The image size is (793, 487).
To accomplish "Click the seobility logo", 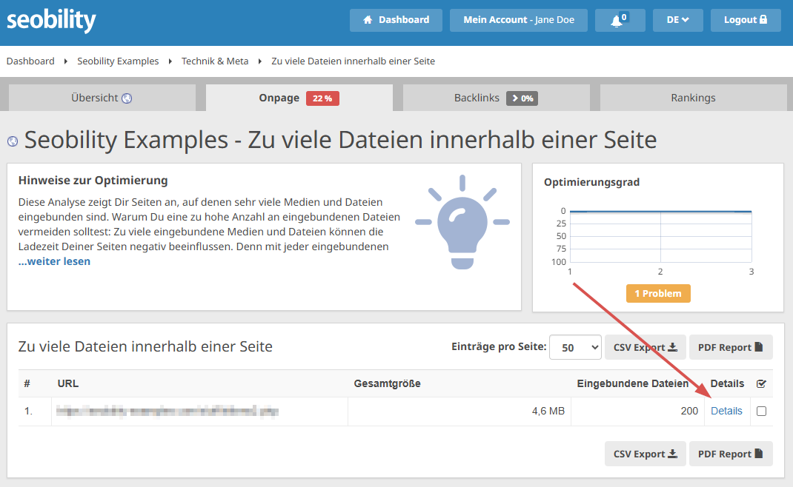I will coord(51,20).
